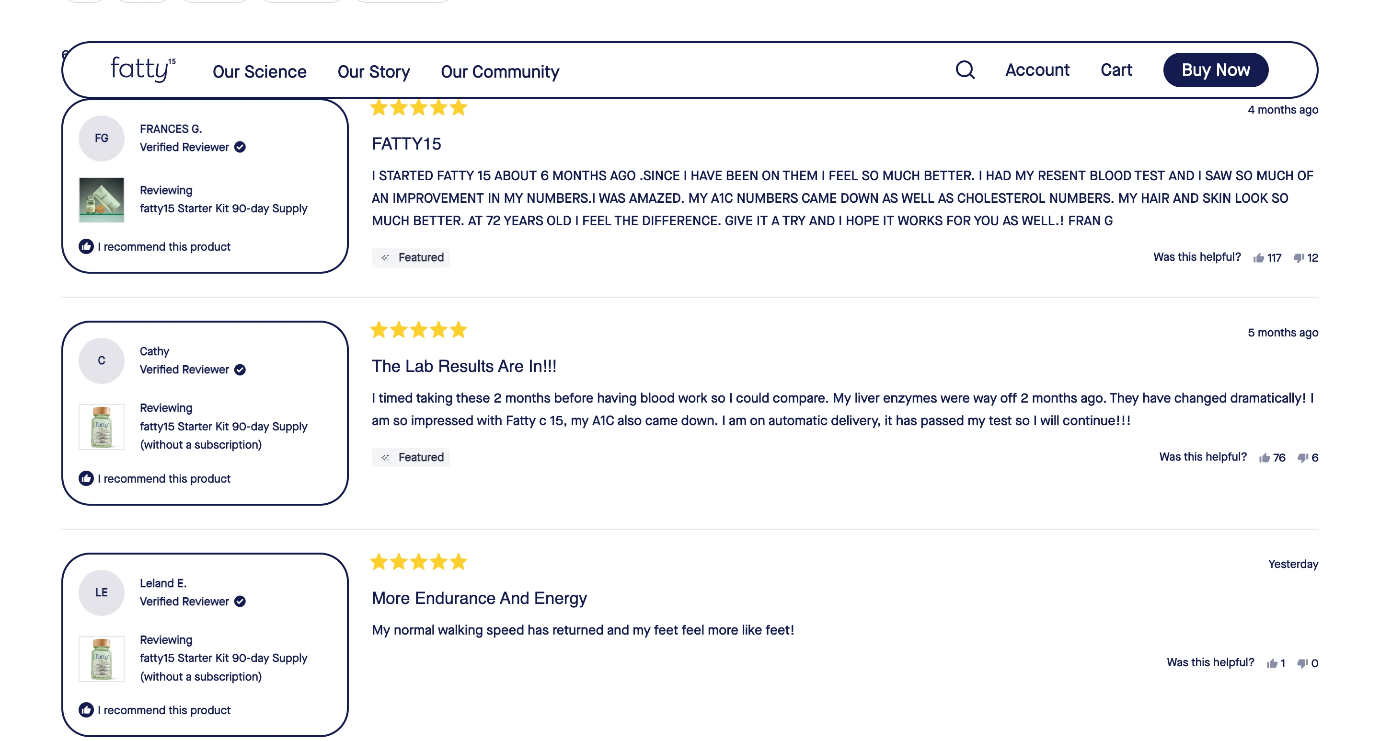Click the fatty15 bottle thumbnail on Cathy's review
This screenshot has width=1380, height=741.
[101, 426]
